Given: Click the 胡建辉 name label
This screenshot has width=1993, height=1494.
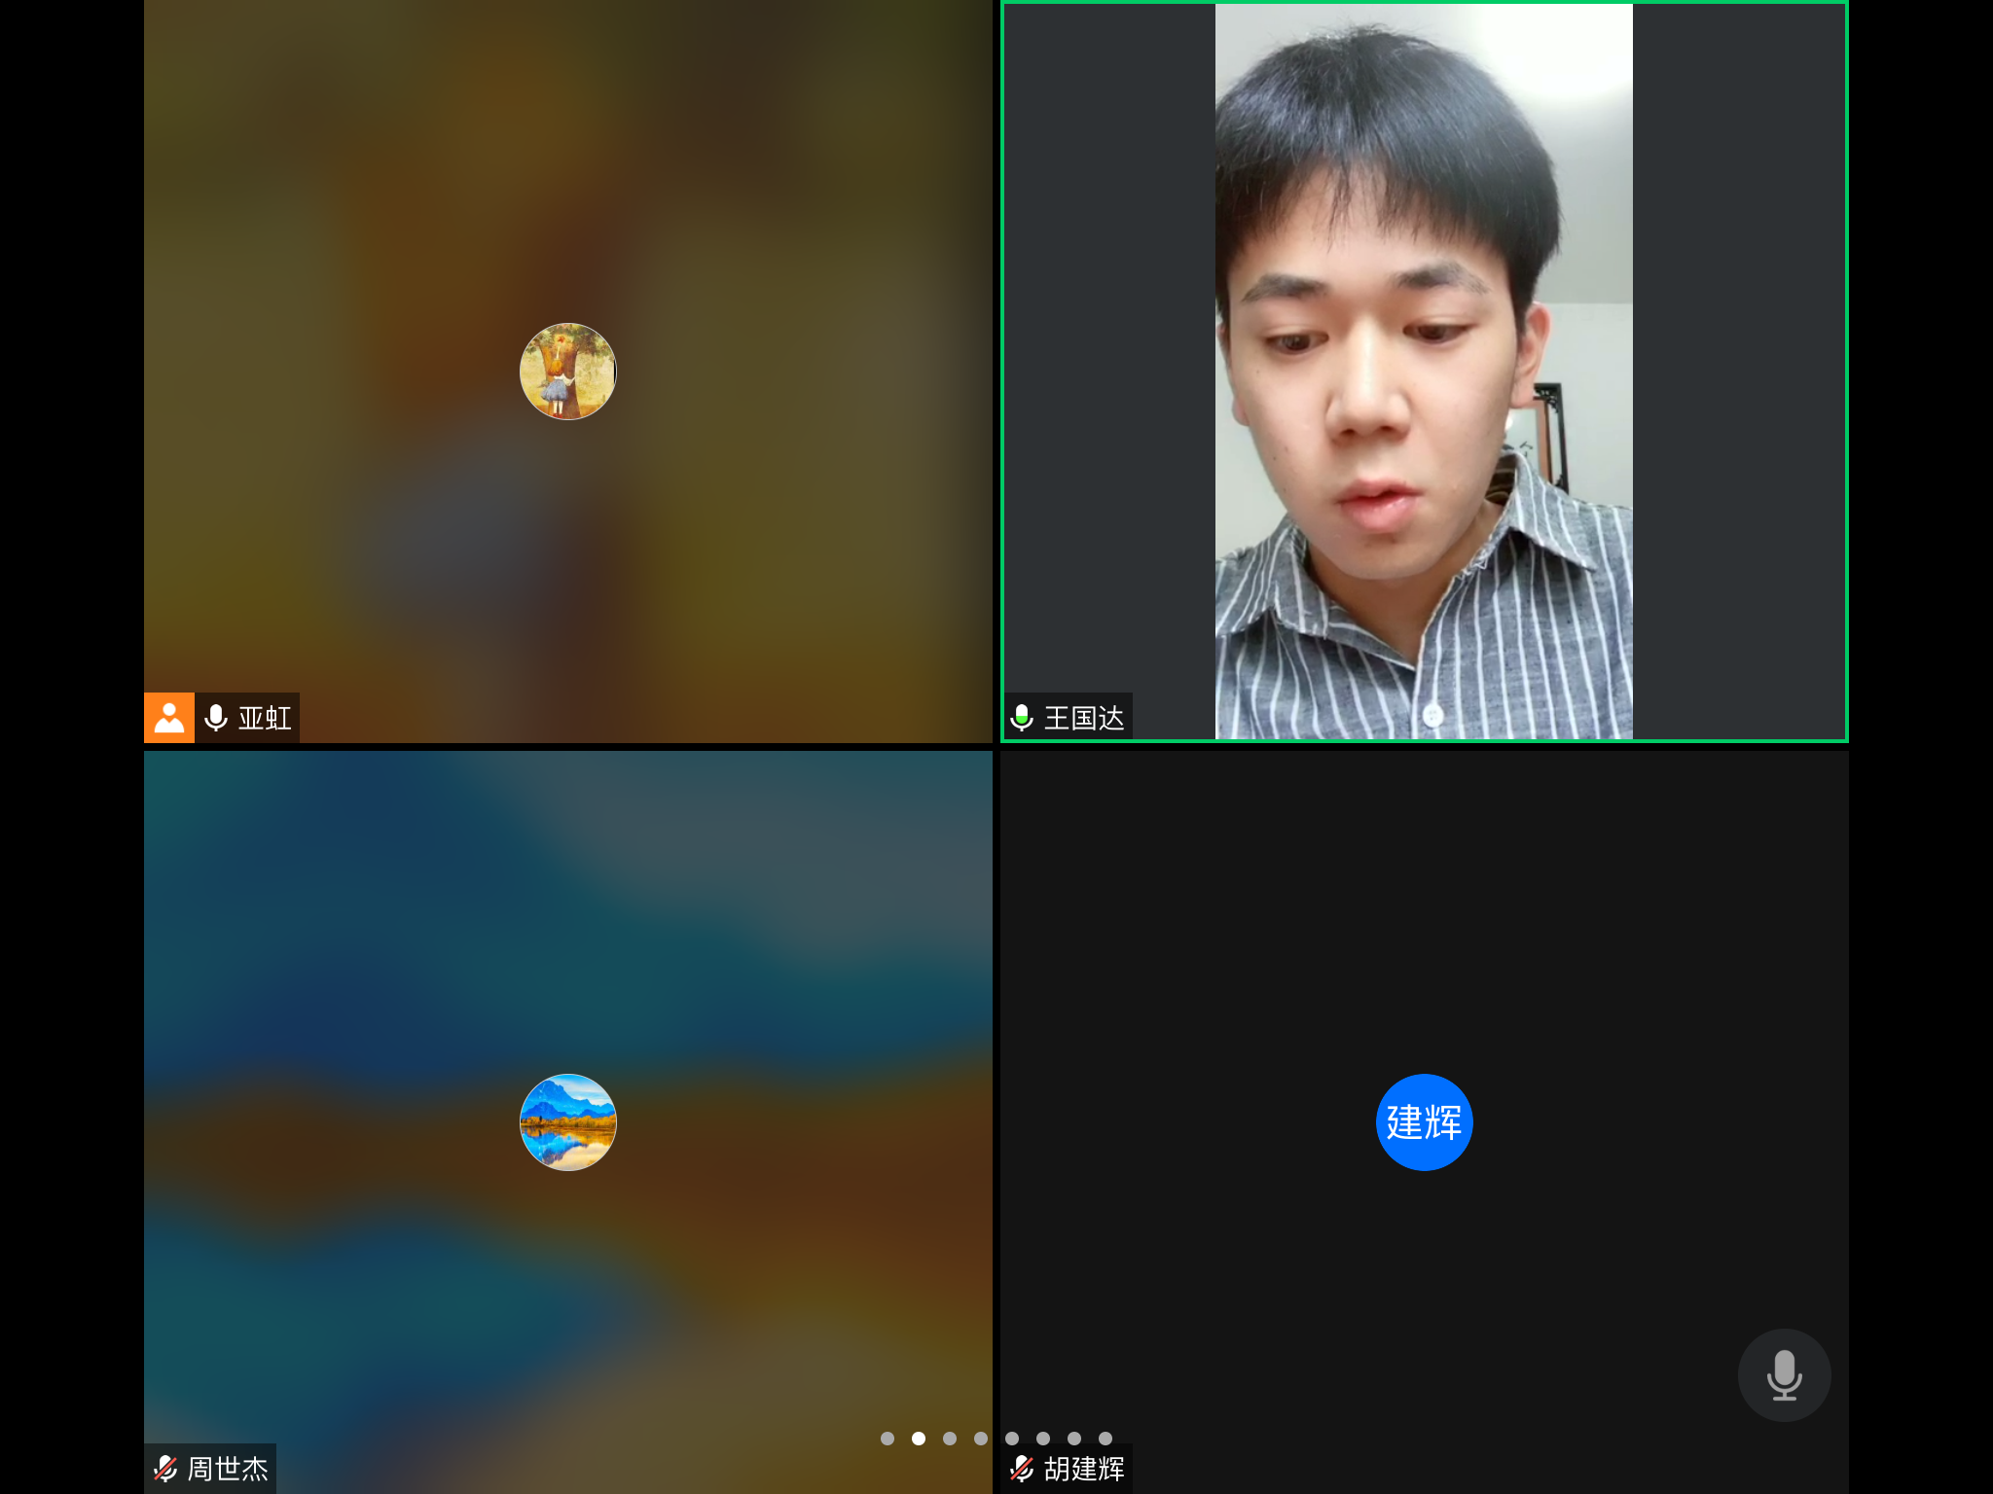Looking at the screenshot, I should [x=1084, y=1468].
